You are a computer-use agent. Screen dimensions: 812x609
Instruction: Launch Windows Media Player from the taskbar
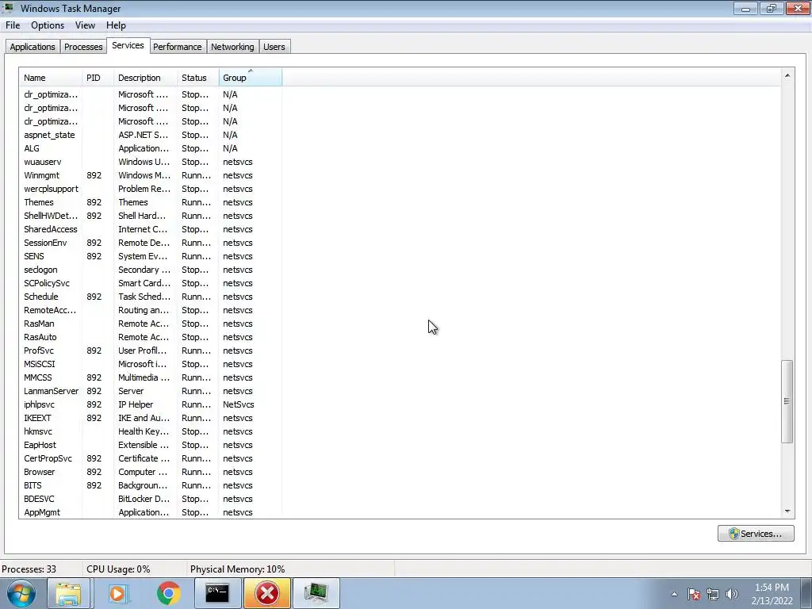tap(118, 593)
